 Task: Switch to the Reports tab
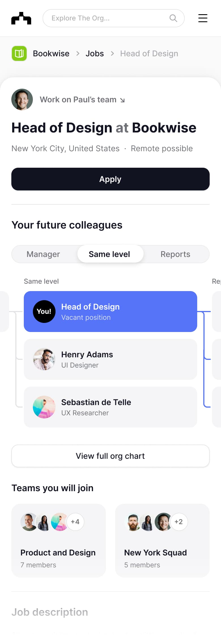(x=175, y=254)
